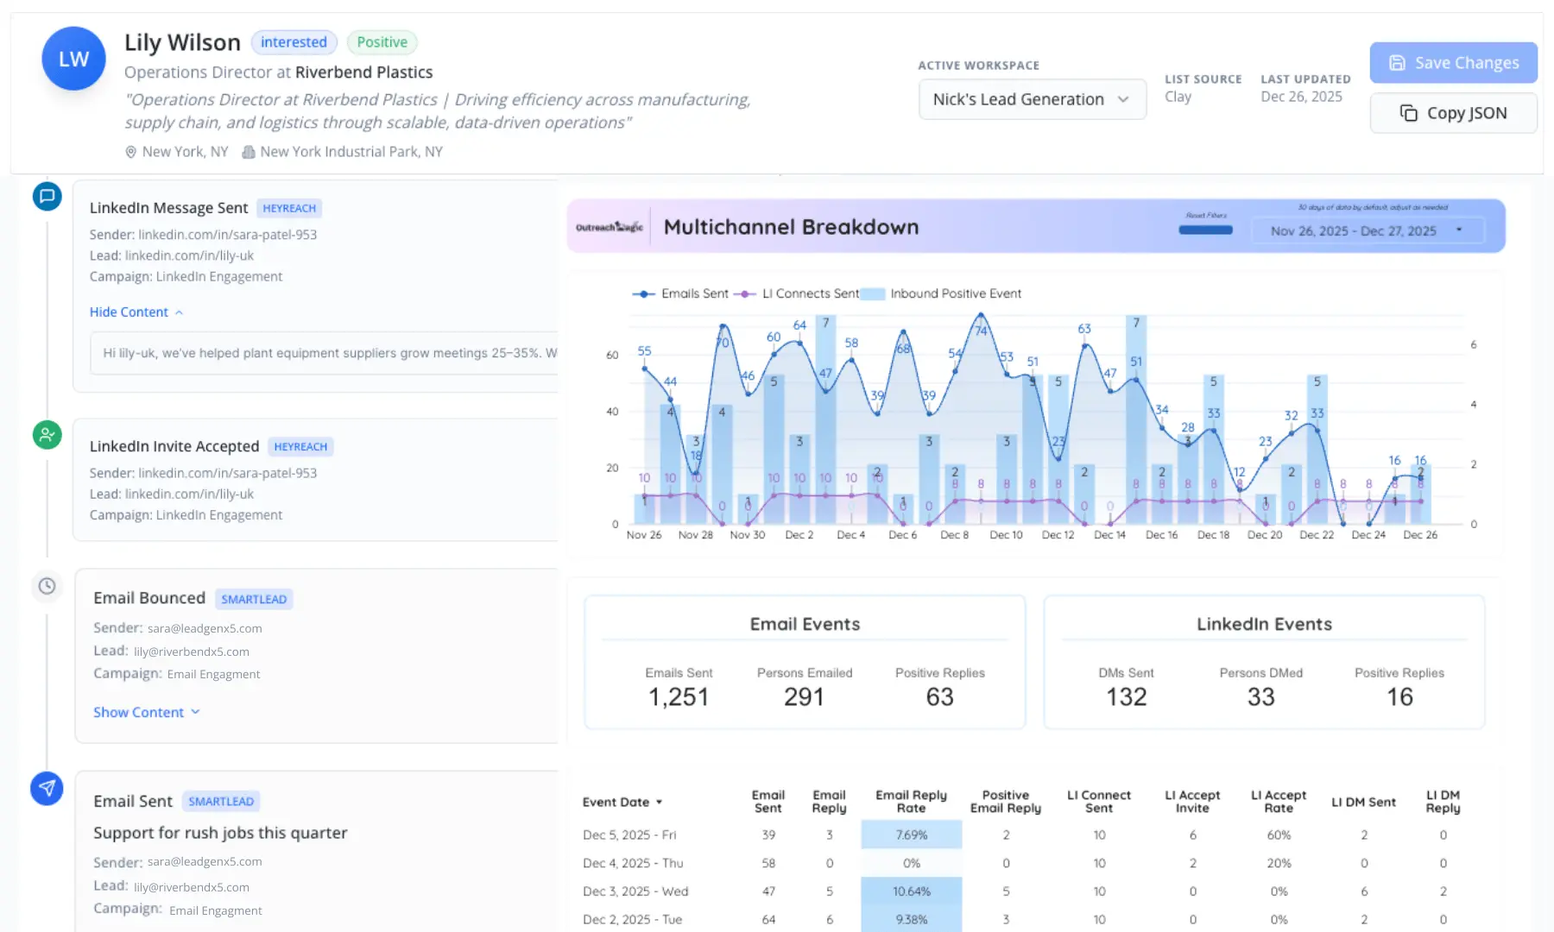This screenshot has width=1554, height=932.
Task: Expand the Active Workspace selector
Action: [x=1033, y=99]
